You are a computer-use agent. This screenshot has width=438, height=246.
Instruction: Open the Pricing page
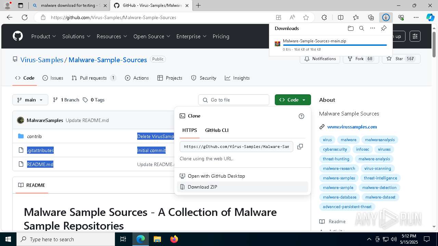tap(221, 36)
